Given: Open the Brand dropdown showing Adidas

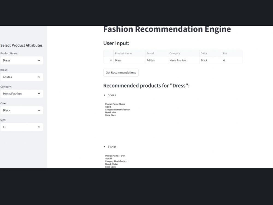Looking at the screenshot, I should coord(22,77).
